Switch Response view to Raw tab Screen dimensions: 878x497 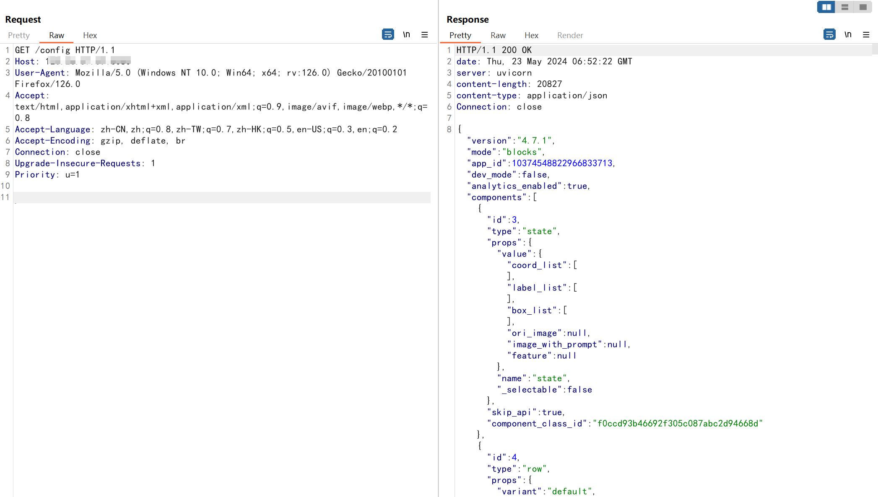click(498, 35)
